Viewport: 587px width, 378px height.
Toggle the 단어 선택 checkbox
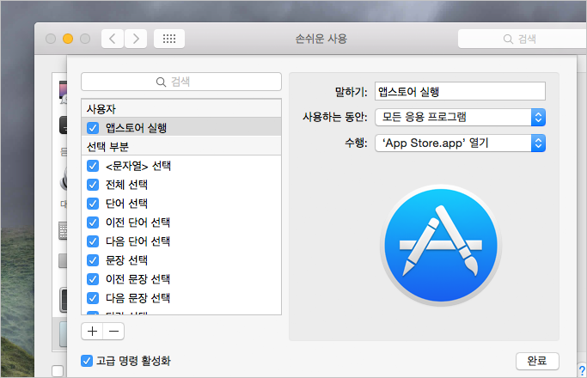pyautogui.click(x=93, y=204)
